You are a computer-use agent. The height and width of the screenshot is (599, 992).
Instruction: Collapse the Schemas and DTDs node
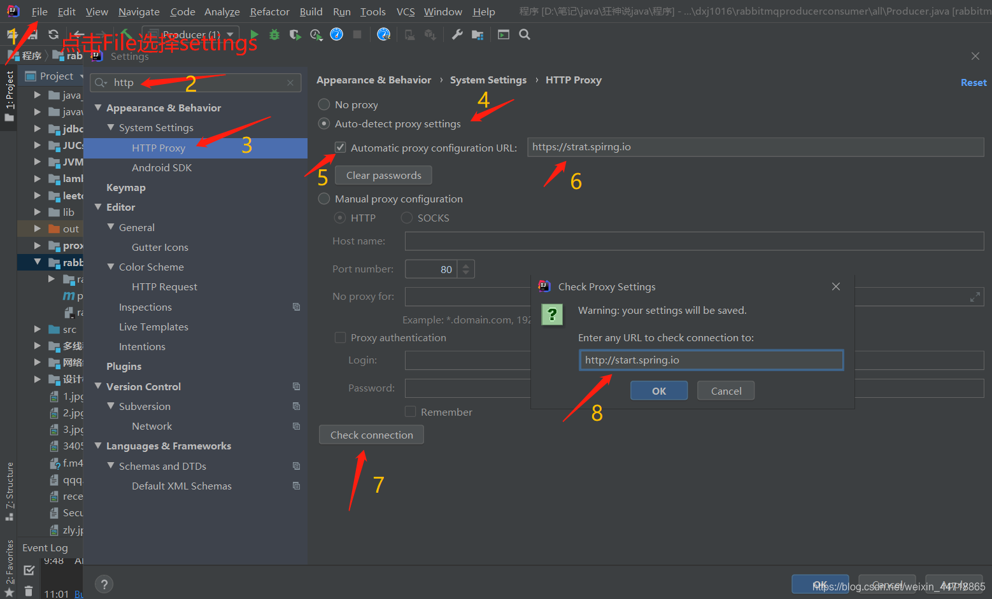(111, 465)
